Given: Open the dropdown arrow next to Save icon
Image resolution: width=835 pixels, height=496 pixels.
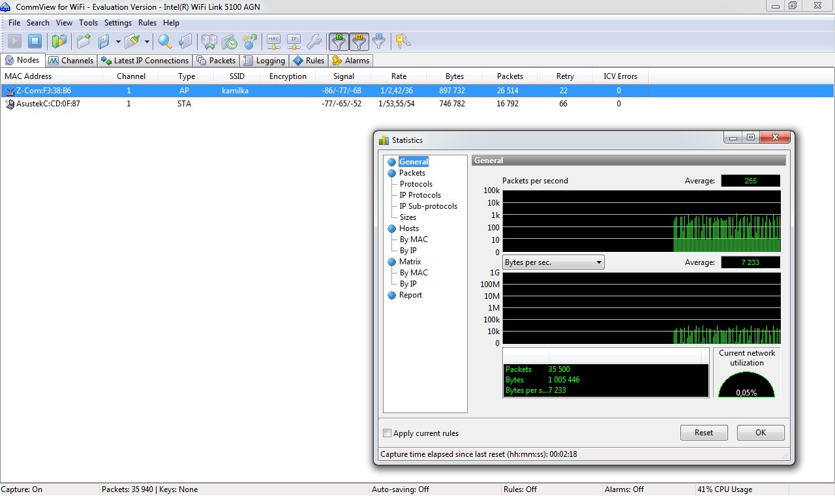Looking at the screenshot, I should pos(117,42).
